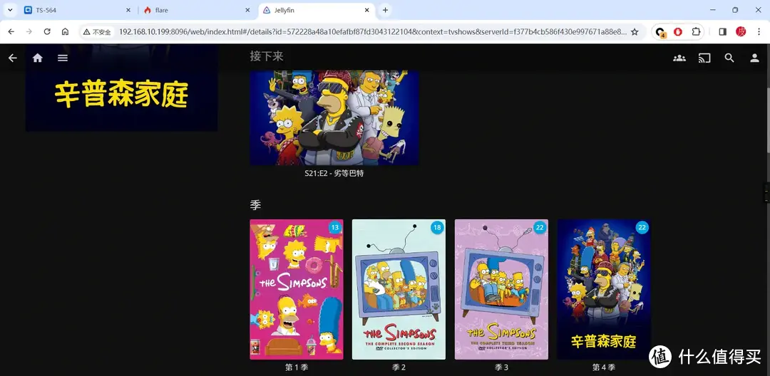Viewport: 770px width, 376px height.
Task: Open the next-up episode thumbnail
Action: pyautogui.click(x=334, y=117)
